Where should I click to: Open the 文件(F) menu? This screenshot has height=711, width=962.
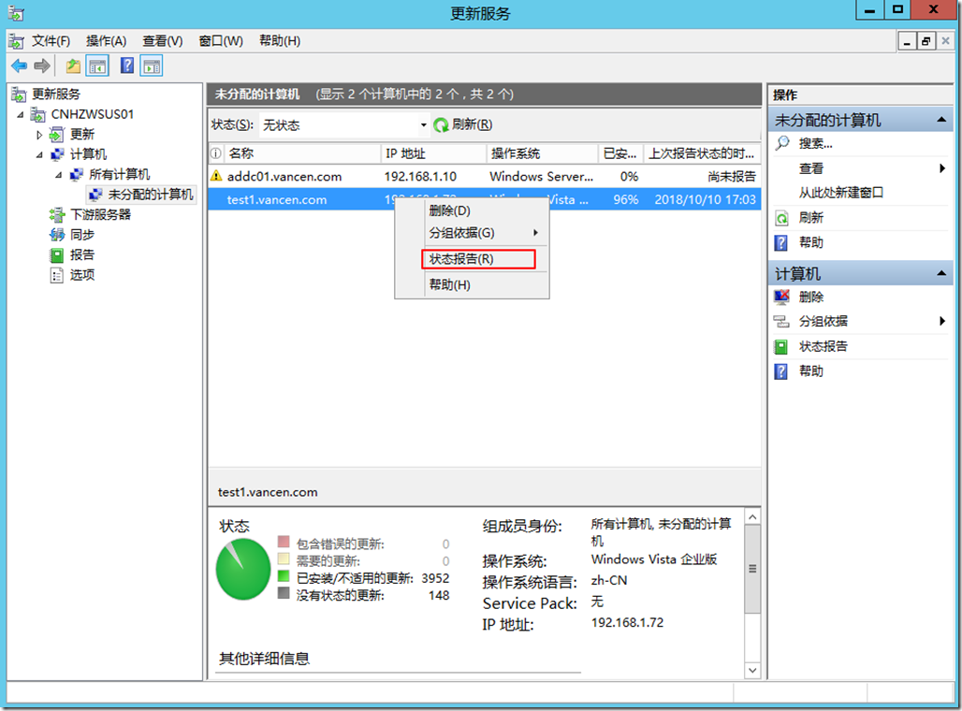tap(51, 41)
